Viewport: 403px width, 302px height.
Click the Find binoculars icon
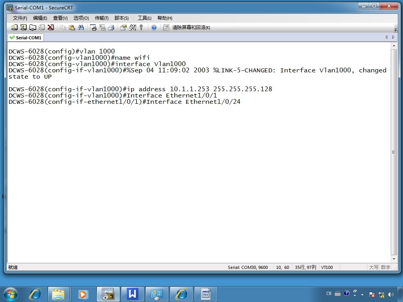(81, 28)
